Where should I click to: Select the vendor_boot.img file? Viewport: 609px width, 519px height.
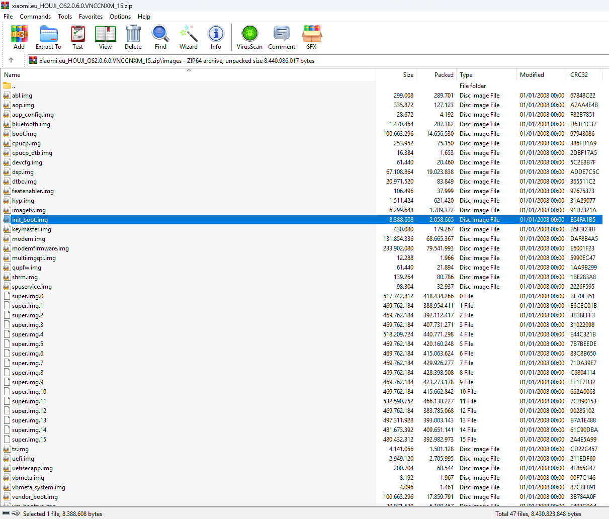[35, 497]
